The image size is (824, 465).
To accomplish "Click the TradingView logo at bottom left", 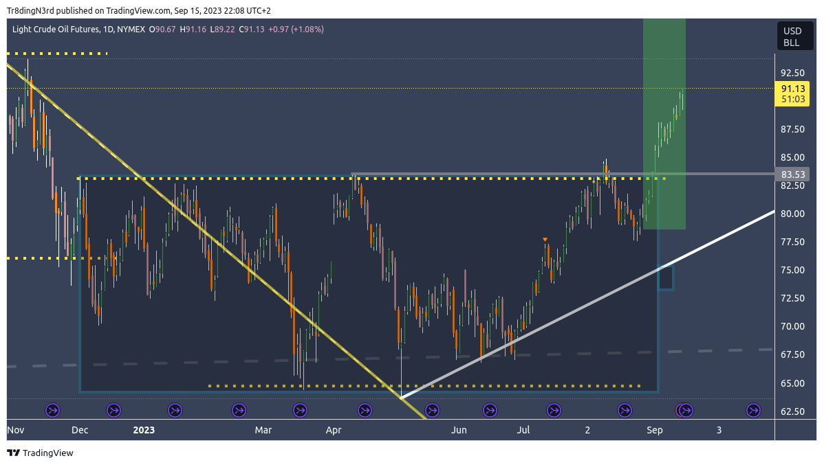I will click(41, 453).
